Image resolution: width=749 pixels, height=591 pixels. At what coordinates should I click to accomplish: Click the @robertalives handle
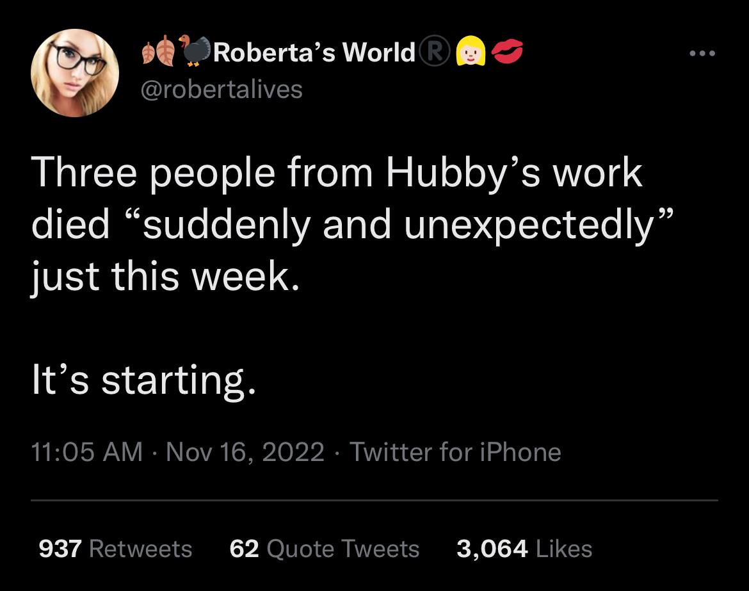pos(221,89)
